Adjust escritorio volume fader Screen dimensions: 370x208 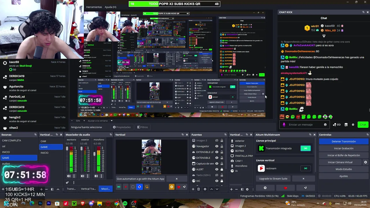tap(67, 148)
